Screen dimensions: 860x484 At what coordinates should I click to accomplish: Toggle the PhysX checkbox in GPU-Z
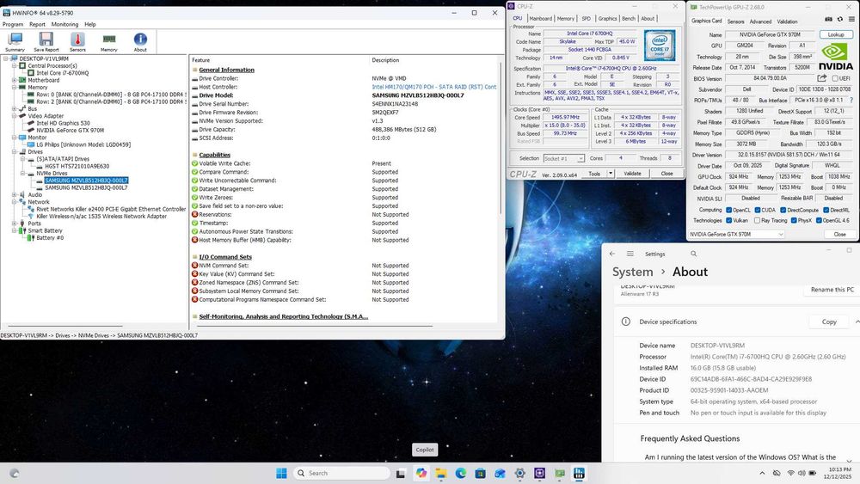click(x=794, y=220)
